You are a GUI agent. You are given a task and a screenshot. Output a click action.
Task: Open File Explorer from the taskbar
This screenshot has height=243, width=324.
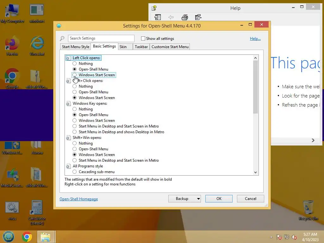pos(46,237)
